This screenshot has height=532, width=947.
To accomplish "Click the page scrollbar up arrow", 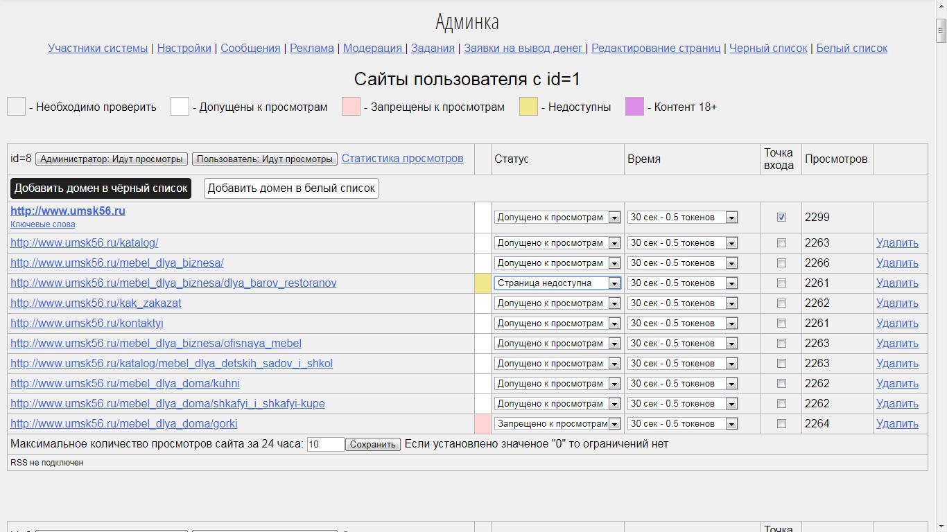I will pyautogui.click(x=941, y=6).
